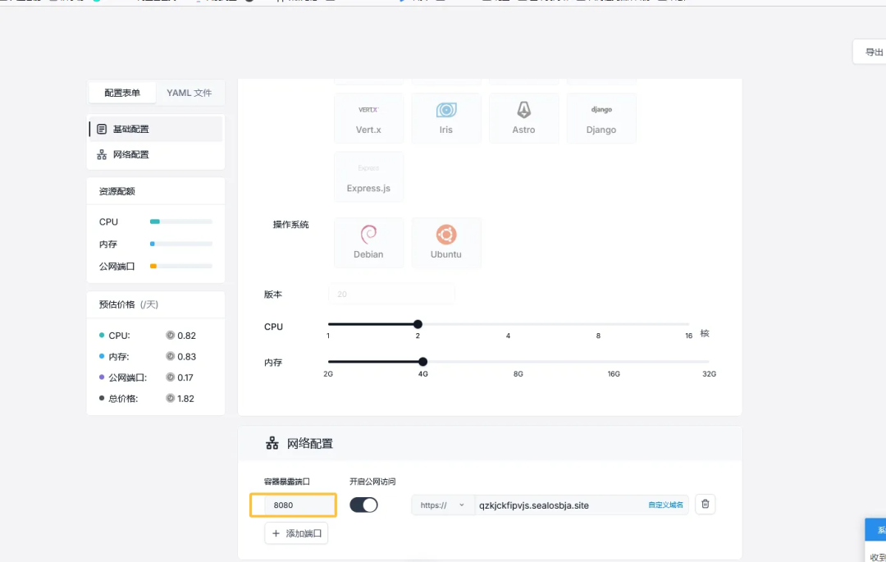886x562 pixels.
Task: Select the Iris framework icon
Action: point(446,117)
